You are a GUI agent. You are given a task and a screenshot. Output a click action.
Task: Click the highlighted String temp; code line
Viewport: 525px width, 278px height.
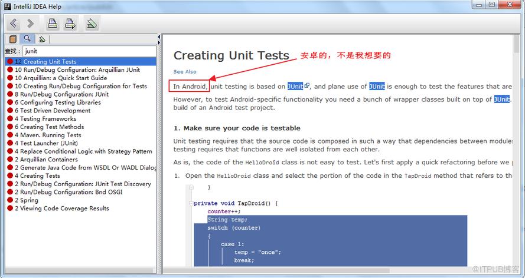(x=227, y=220)
